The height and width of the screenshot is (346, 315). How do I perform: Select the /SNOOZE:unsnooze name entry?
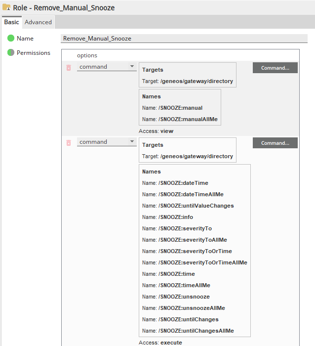coord(176,297)
